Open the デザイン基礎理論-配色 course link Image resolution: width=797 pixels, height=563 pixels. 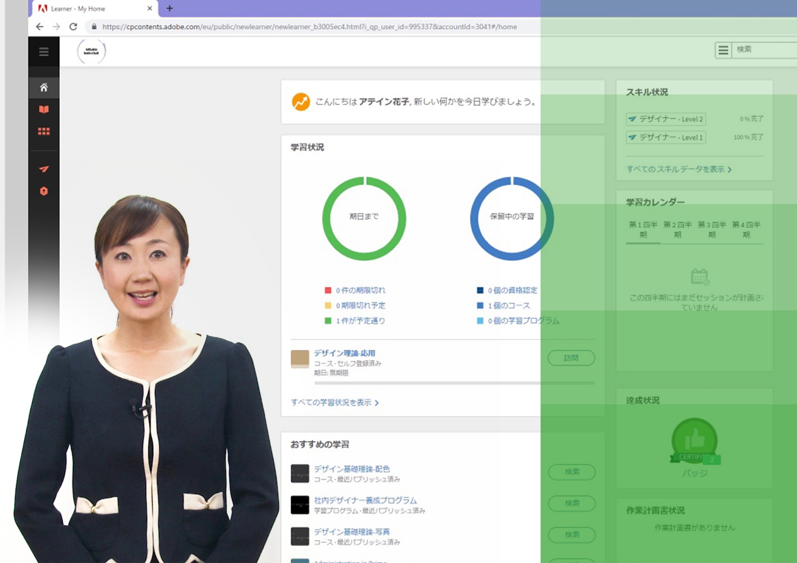[x=352, y=469]
